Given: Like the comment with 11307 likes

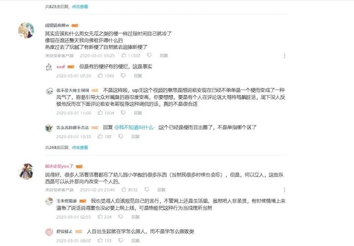Looking at the screenshot, I should click(124, 55).
